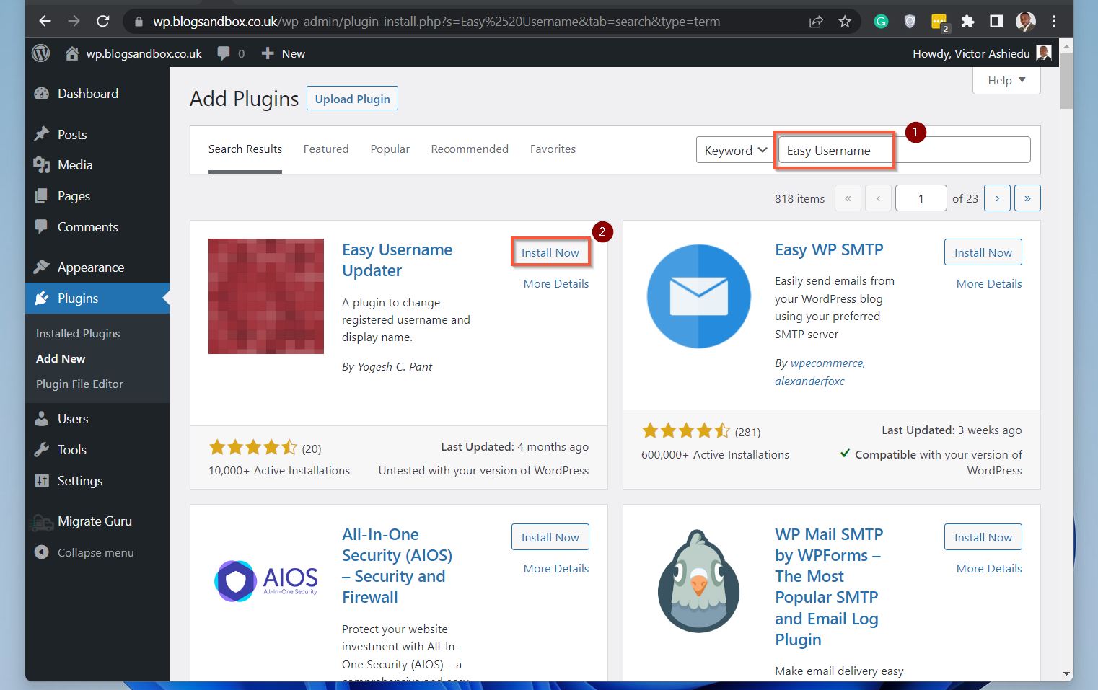Click the share page icon
Viewport: 1098px width, 690px height.
[816, 22]
